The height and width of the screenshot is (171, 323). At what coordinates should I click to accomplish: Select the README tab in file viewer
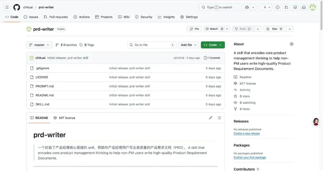[x=39, y=118]
